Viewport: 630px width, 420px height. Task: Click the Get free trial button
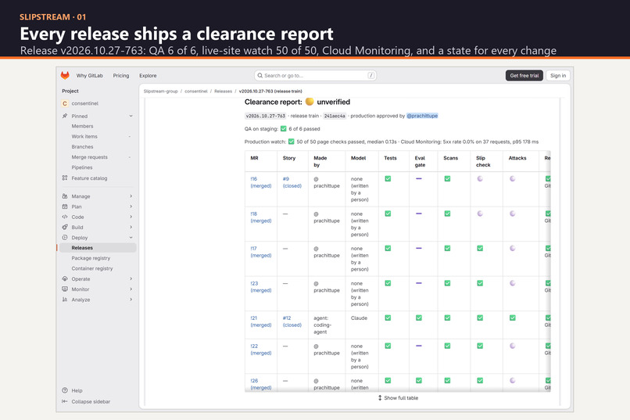(524, 76)
